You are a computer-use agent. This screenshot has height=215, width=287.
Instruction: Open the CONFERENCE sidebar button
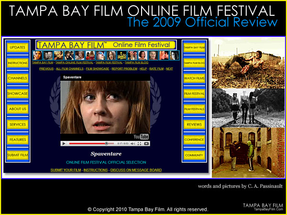194,140
